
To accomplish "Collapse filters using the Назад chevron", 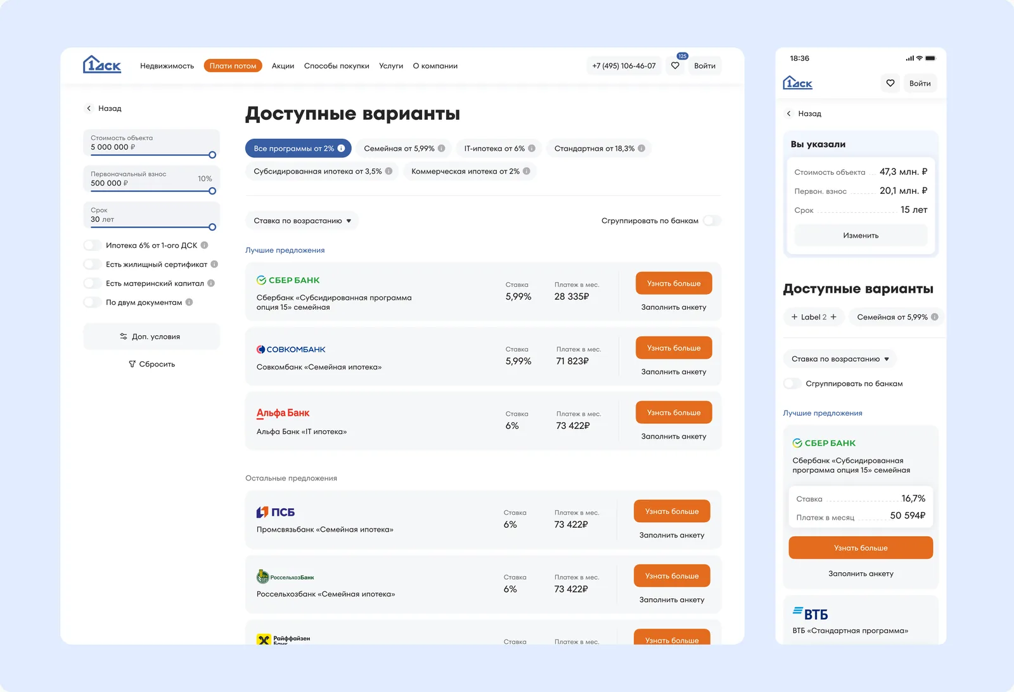I will click(x=89, y=108).
